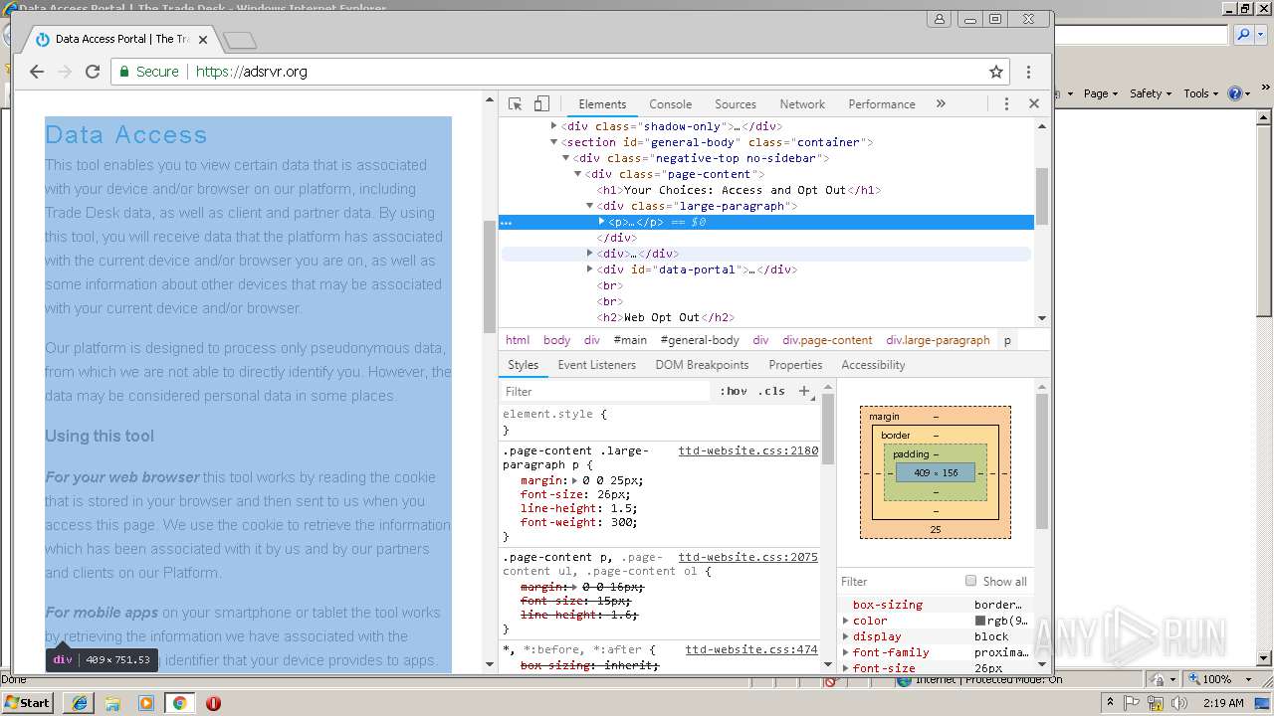
Task: Open the ttd-website.css:474 source link
Action: tap(751, 650)
